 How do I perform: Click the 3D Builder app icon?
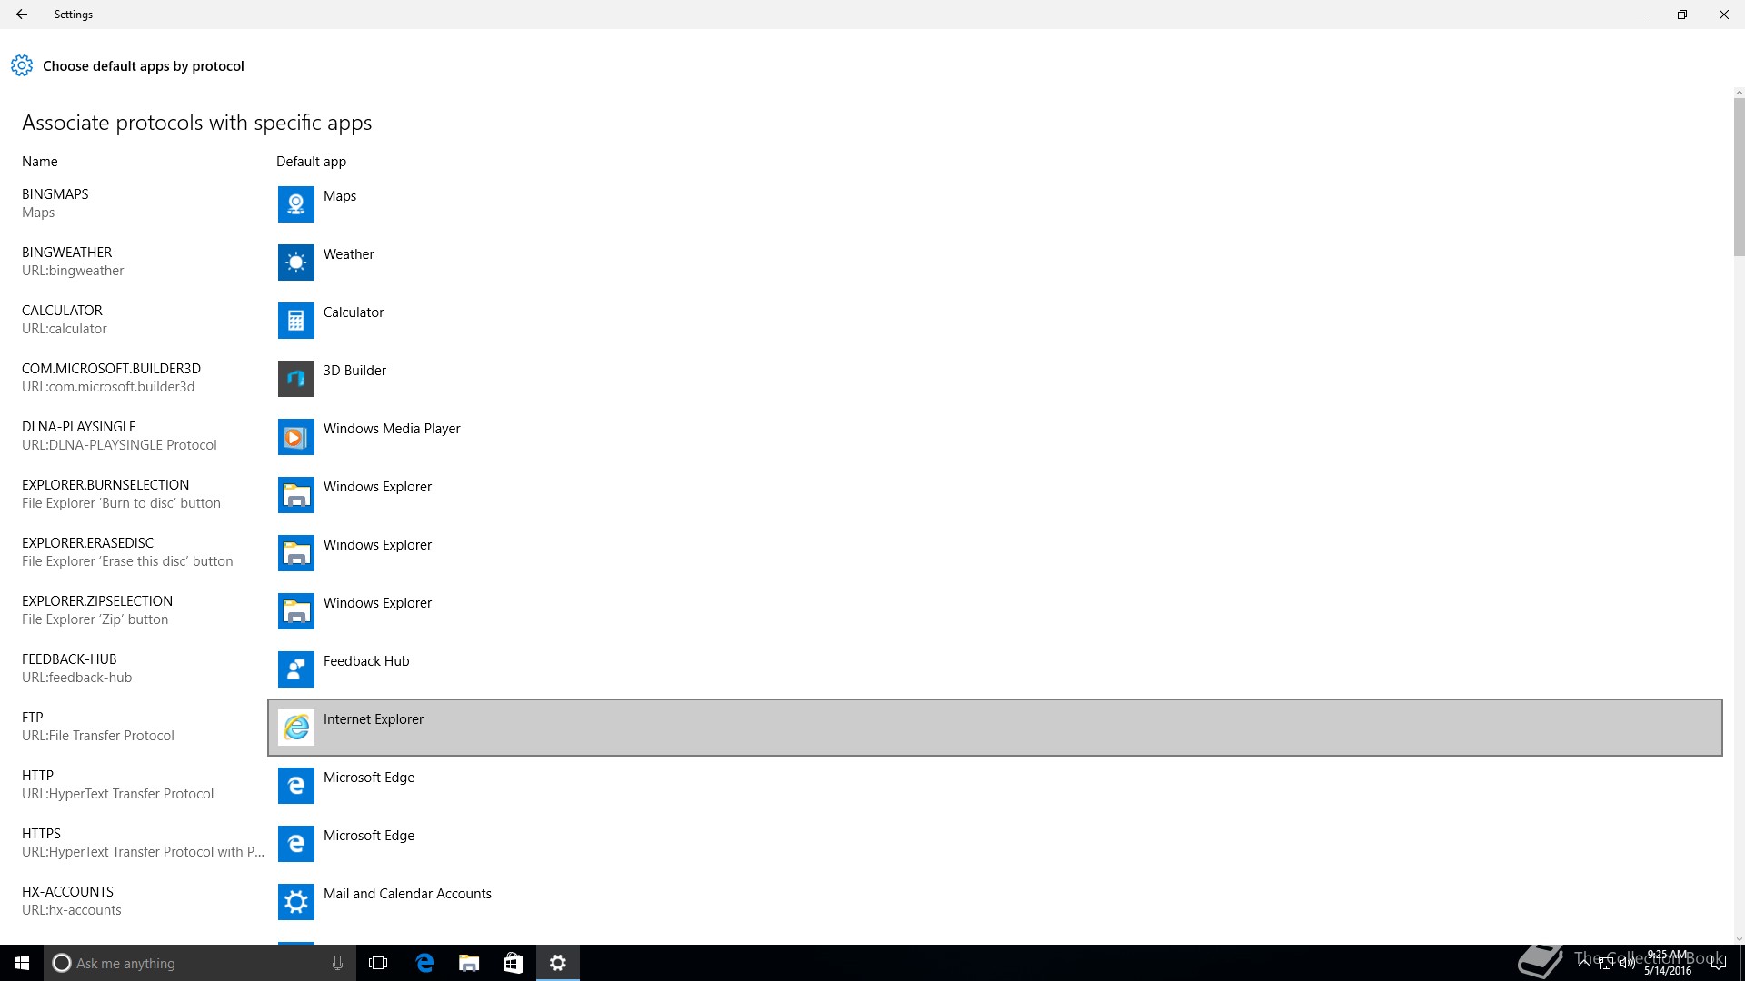click(x=295, y=379)
